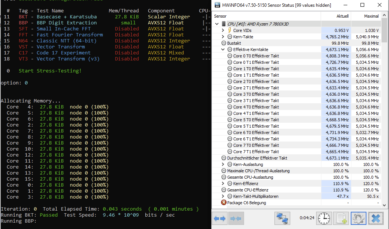Screen dimensions: 389x229
Task: Click the icon beside Kern-Auslastung
Action: pos(230,164)
